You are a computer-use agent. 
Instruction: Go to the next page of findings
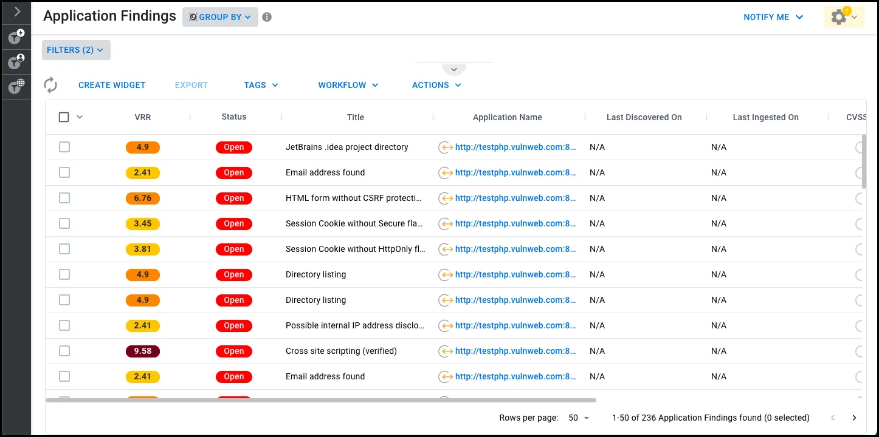[854, 418]
